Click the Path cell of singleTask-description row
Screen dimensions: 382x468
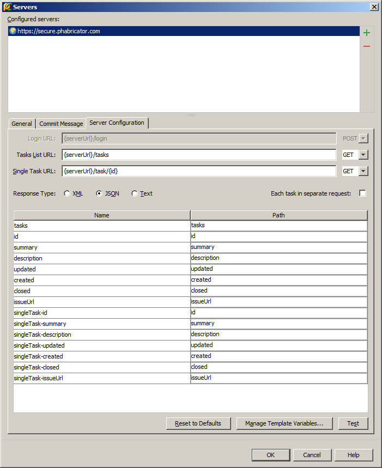[279, 335]
